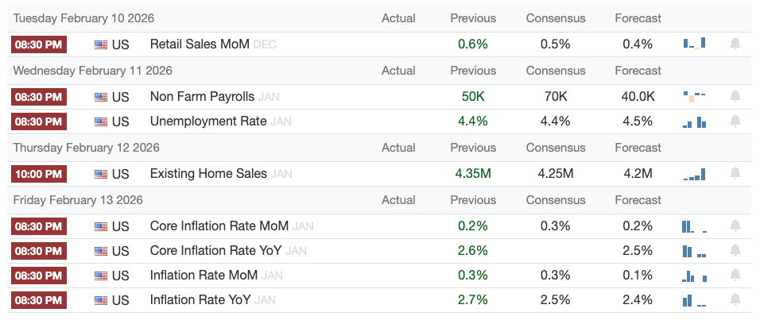Toggle alert bell for Existing Home Sales

(735, 174)
